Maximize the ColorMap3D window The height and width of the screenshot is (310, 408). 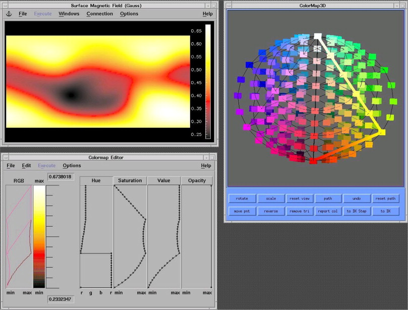(x=402, y=6)
